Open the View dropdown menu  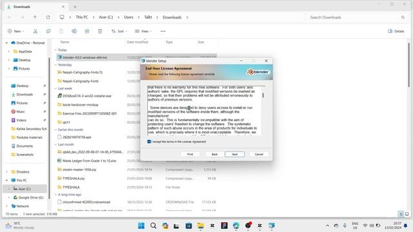(x=143, y=31)
